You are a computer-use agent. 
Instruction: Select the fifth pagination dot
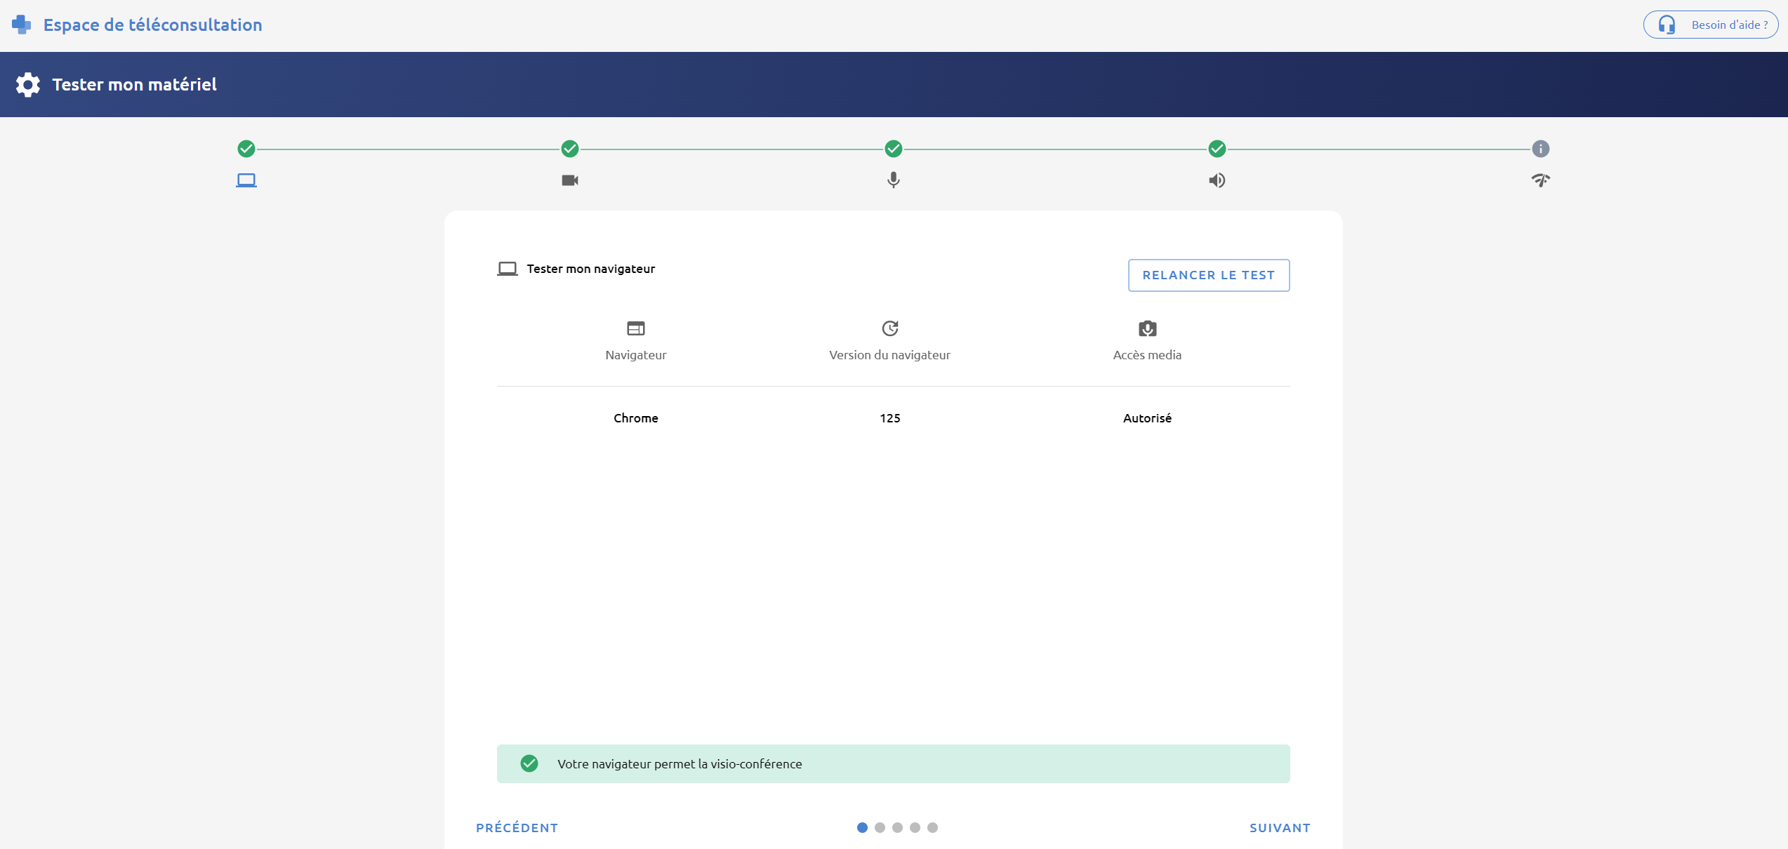(932, 828)
